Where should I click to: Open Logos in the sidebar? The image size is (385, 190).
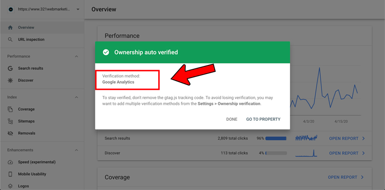pyautogui.click(x=42, y=186)
